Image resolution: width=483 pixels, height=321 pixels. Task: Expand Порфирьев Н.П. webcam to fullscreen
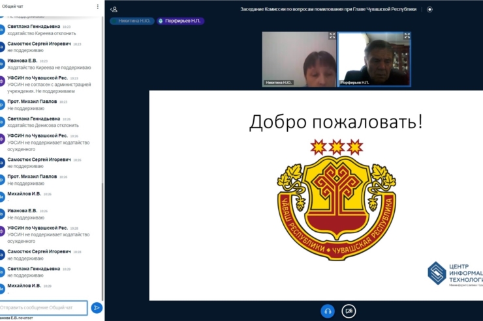(x=407, y=36)
